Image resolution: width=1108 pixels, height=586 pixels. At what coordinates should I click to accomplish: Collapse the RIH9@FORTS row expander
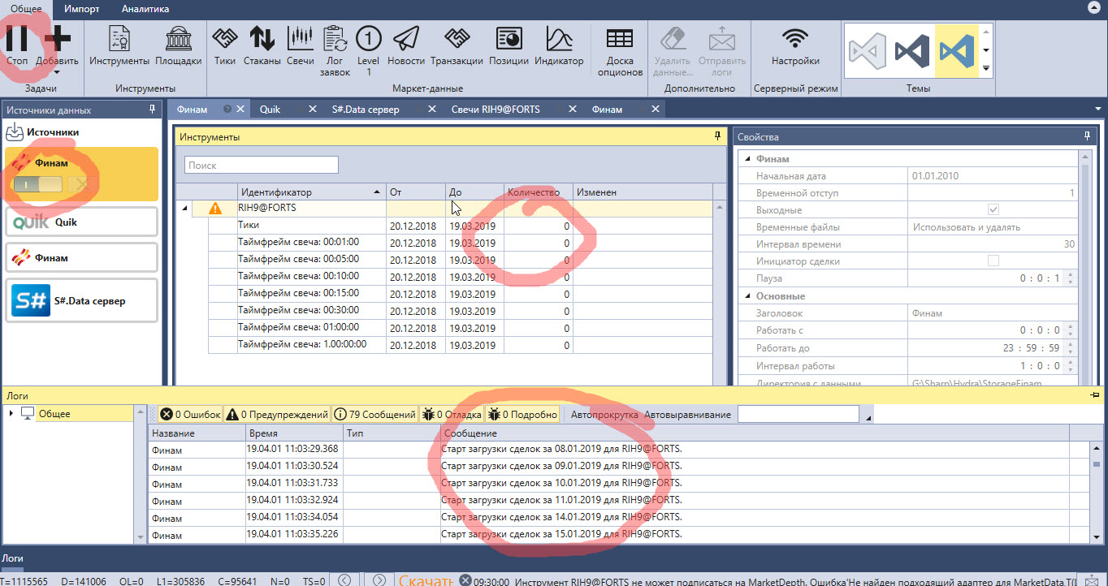point(184,209)
